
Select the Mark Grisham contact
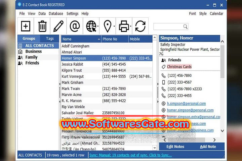click(x=107, y=83)
